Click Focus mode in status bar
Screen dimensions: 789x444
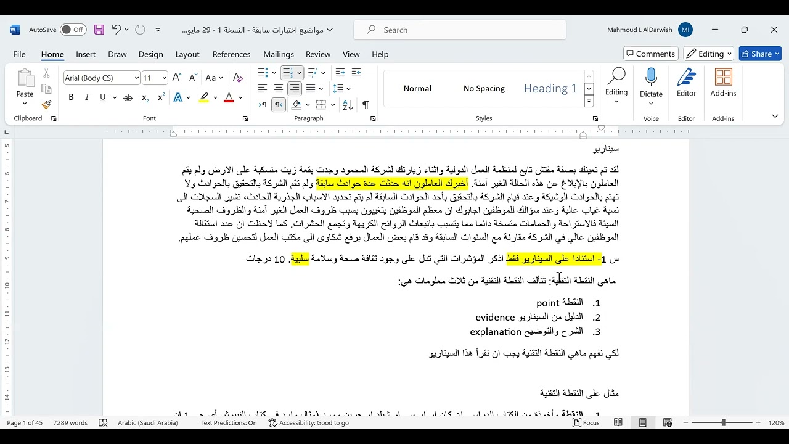point(586,423)
